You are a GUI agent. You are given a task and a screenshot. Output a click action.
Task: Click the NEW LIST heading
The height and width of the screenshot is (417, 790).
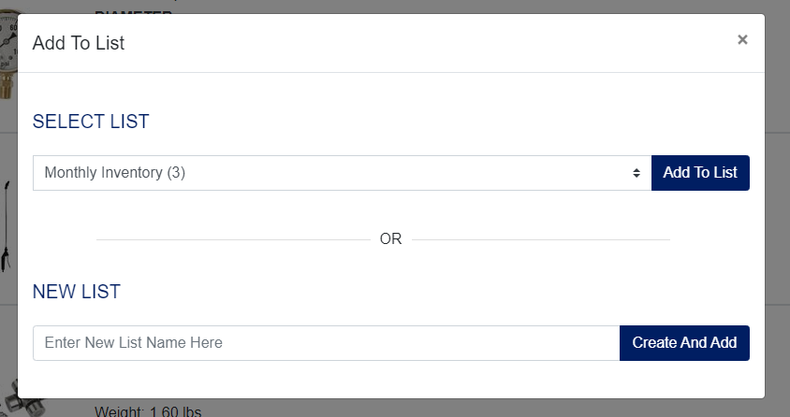click(77, 292)
